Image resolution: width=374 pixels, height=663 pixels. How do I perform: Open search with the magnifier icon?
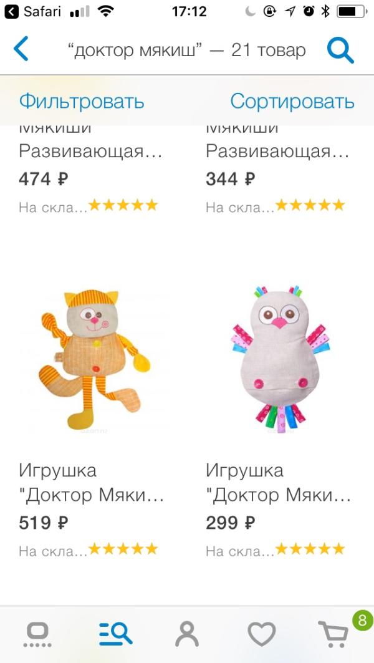[x=340, y=51]
